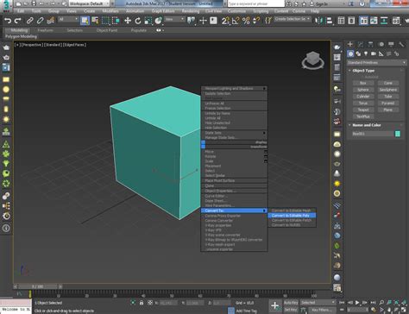Screen dimensions: 409x314
Task: Open the Modifiers menu
Action: pos(110,11)
